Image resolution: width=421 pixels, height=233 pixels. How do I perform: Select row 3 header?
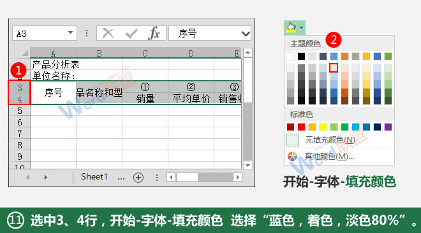20,87
